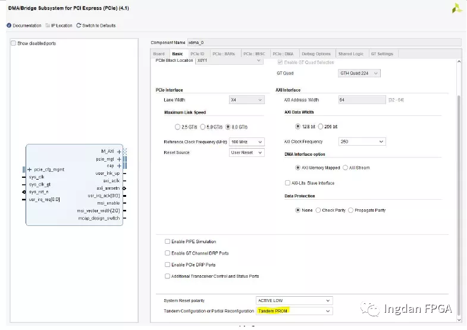Select 256 bit AXI data width
This screenshot has height=330, width=467.
(321, 127)
